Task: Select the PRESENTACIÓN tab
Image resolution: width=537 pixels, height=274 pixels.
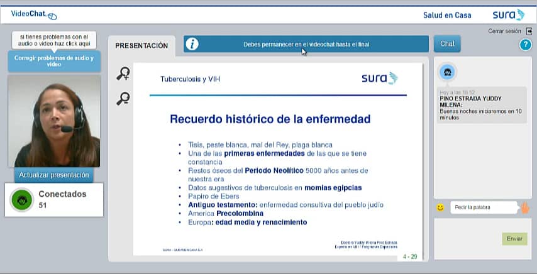Action: pos(141,46)
